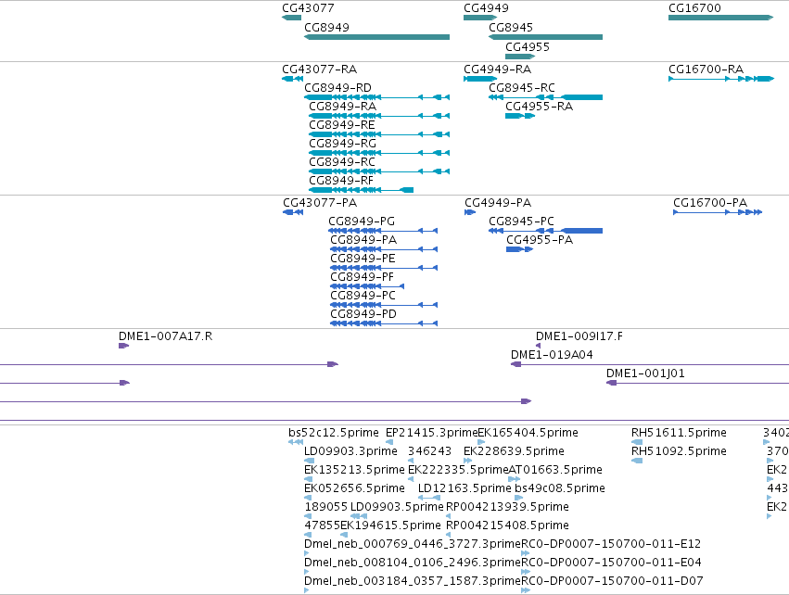Select EST RH51092.5prime
Image resolution: width=789 pixels, height=595 pixels.
pyautogui.click(x=679, y=451)
